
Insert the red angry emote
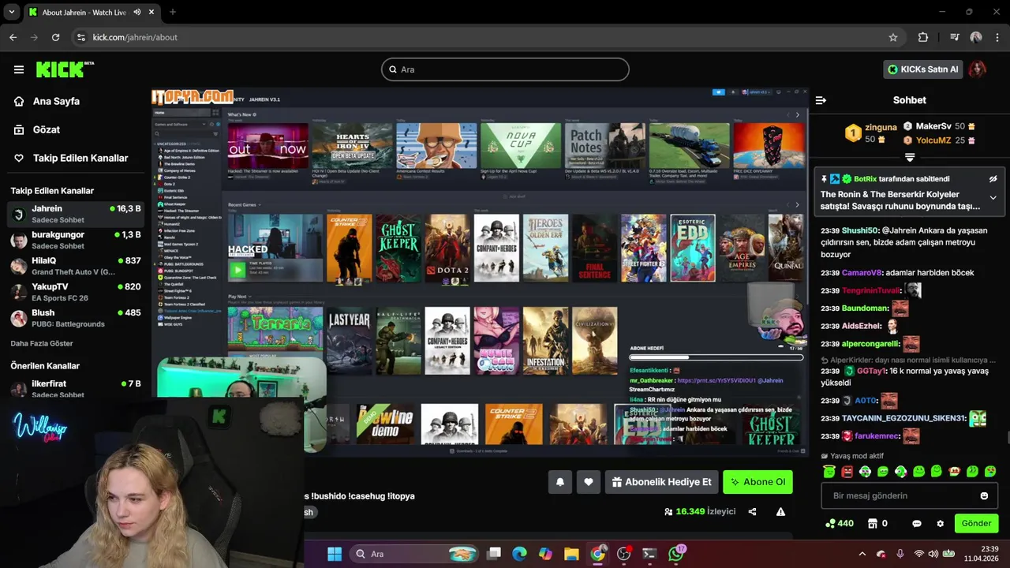pyautogui.click(x=847, y=472)
